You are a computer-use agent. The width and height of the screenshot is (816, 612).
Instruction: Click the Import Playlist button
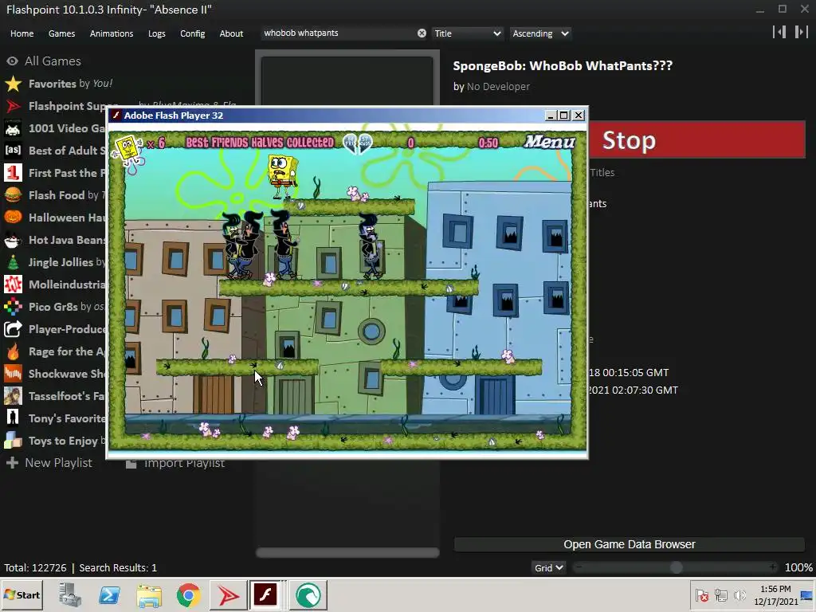point(175,463)
